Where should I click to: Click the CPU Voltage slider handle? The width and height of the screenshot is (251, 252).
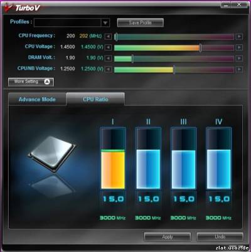tap(200, 48)
